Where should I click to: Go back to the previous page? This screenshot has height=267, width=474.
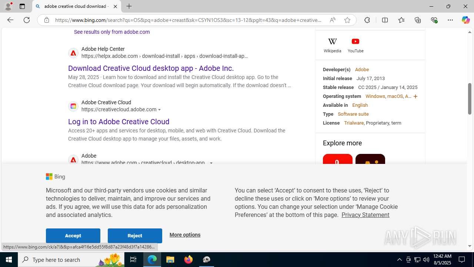(10, 20)
